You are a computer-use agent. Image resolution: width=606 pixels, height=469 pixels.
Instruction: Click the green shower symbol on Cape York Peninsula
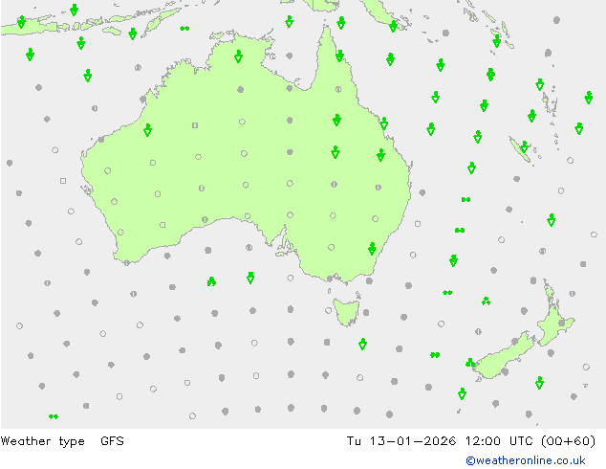[x=339, y=56]
